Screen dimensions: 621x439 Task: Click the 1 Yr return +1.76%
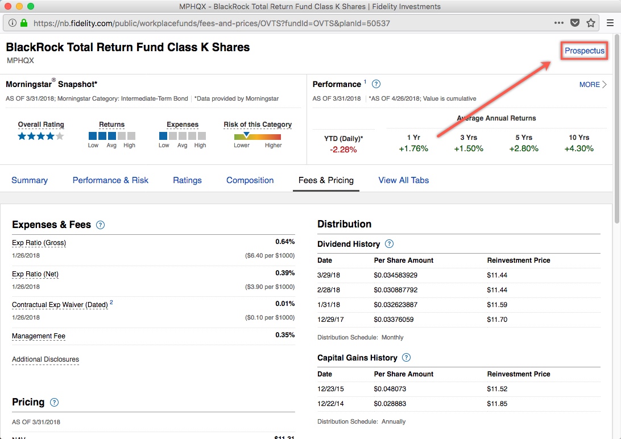[413, 148]
